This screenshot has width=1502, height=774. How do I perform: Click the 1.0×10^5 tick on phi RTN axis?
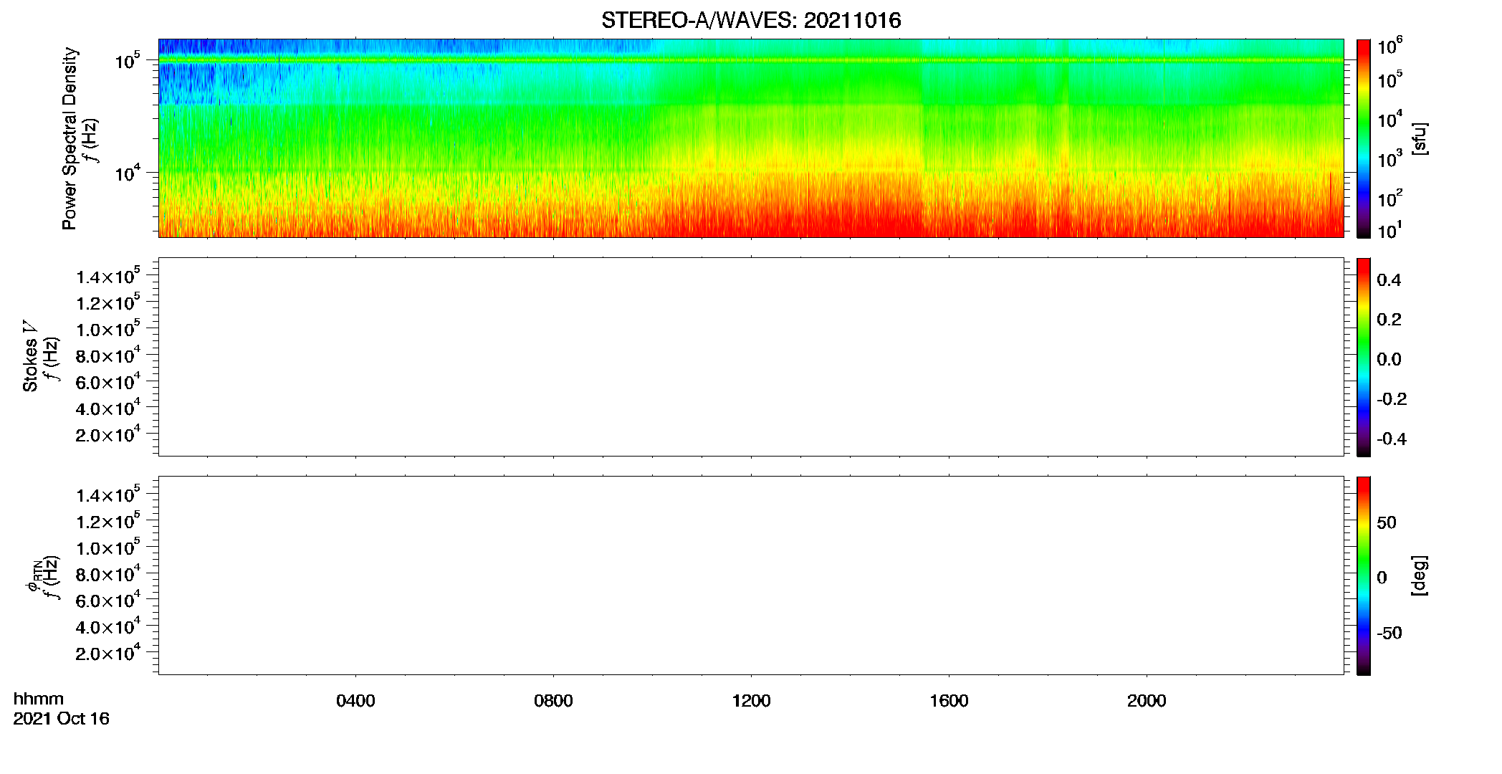tap(108, 547)
